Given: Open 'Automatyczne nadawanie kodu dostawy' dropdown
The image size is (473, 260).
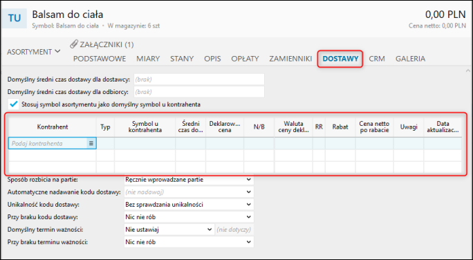Looking at the screenshot, I should click(189, 192).
